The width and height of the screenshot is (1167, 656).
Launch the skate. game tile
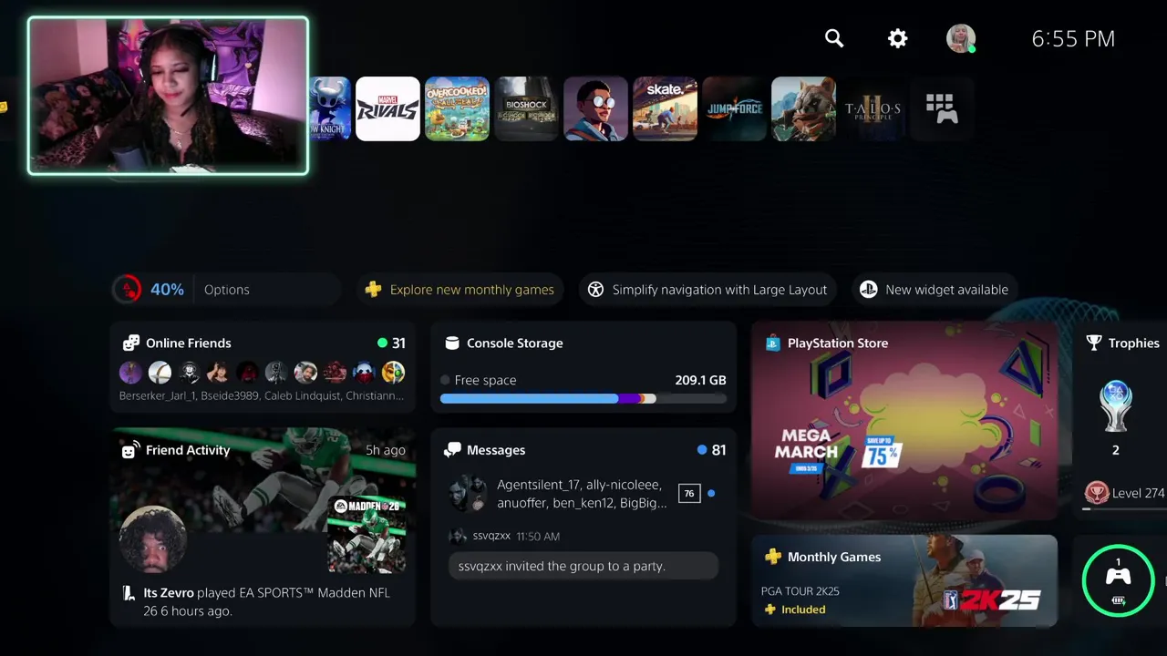click(x=665, y=108)
